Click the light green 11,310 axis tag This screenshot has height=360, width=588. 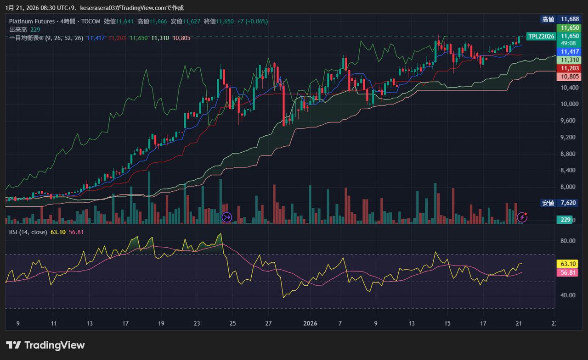tap(570, 60)
